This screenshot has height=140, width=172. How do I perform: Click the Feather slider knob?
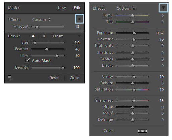click(47, 49)
